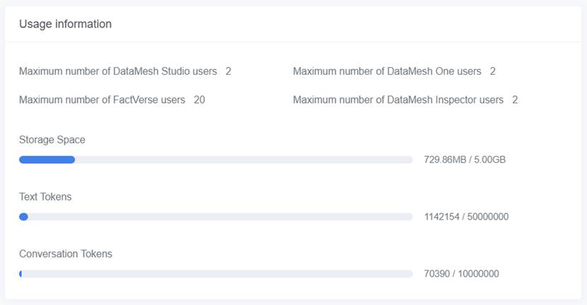Click the Maximum number of FactVerse users label
Image resolution: width=587 pixels, height=305 pixels.
102,100
